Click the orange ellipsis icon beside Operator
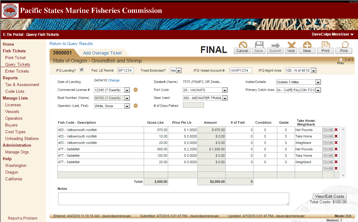The width and height of the screenshot is (358, 222). point(136,106)
